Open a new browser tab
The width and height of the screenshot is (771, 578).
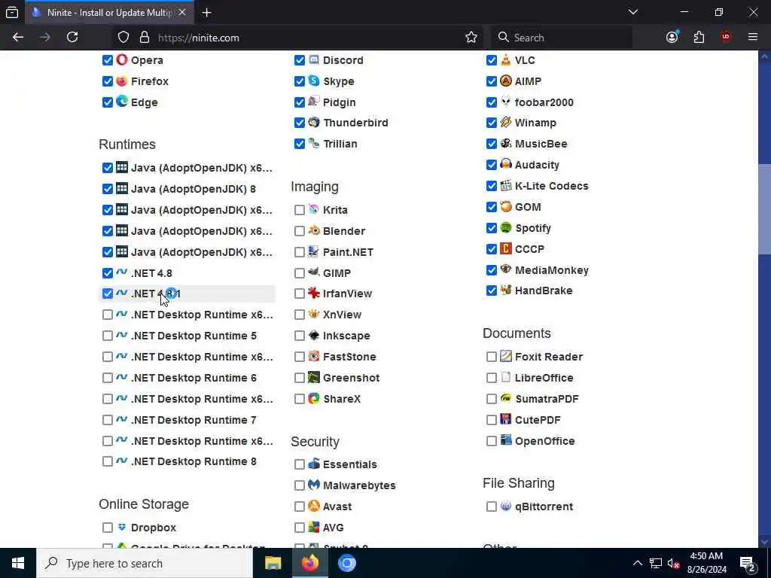(x=206, y=12)
